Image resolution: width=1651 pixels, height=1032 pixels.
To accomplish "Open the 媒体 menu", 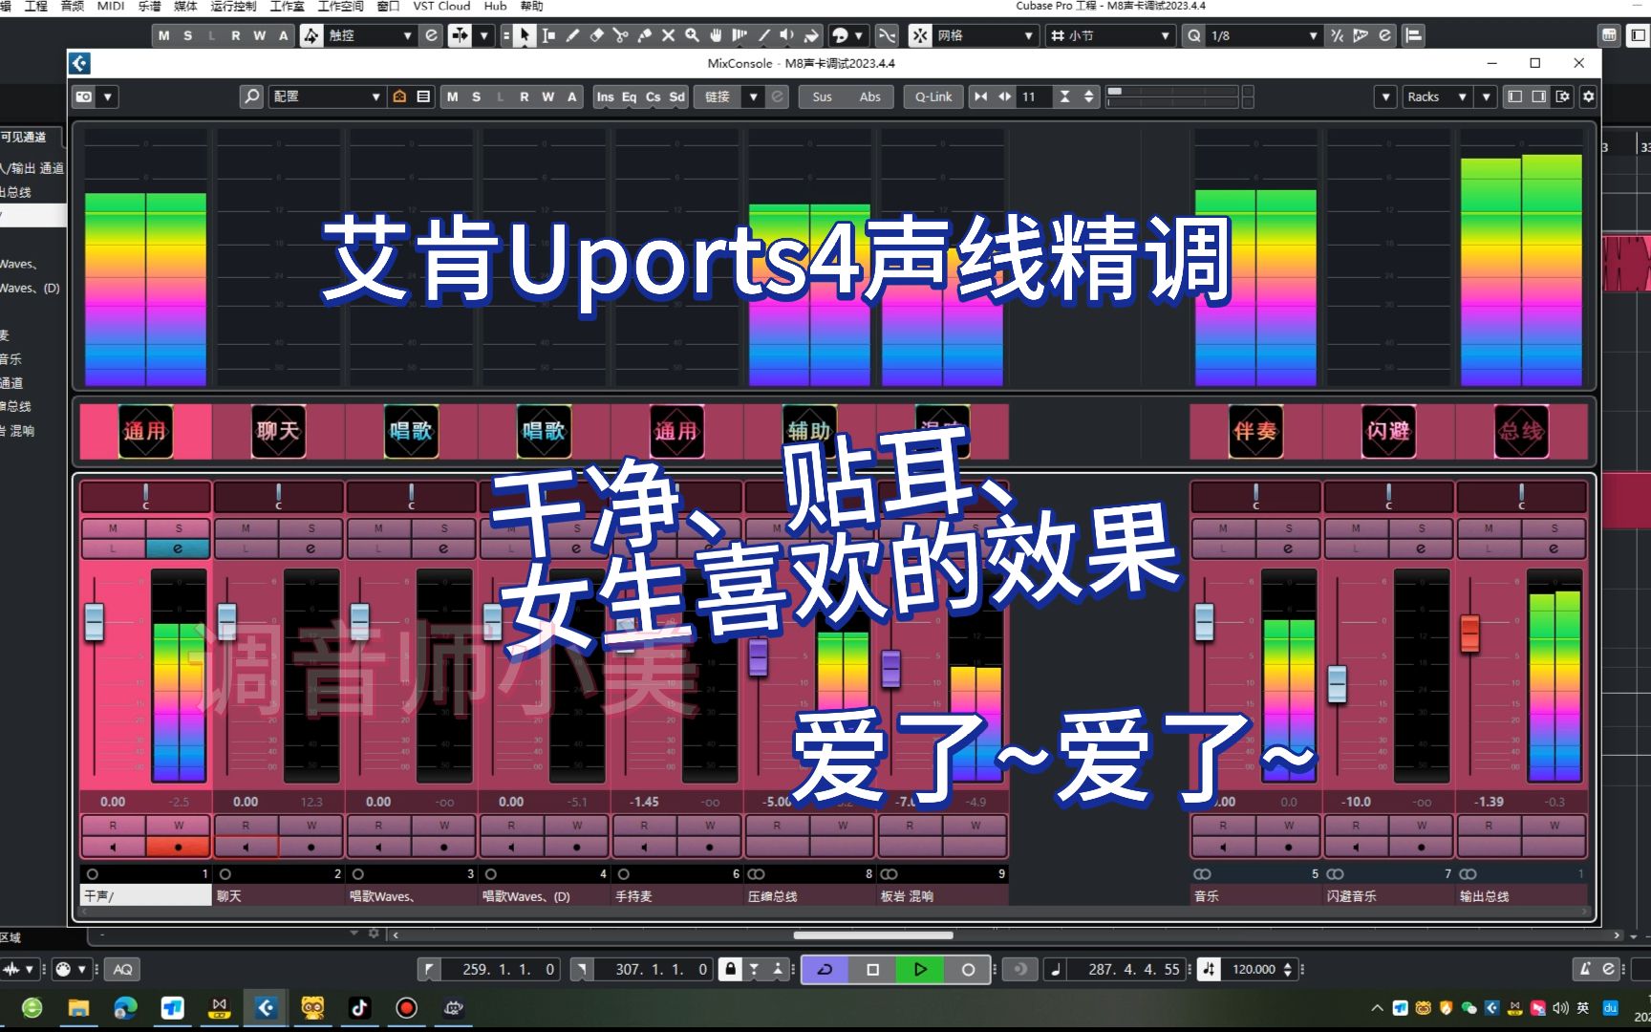I will click(184, 7).
